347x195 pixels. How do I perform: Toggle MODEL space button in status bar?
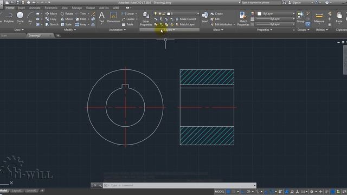220,192
